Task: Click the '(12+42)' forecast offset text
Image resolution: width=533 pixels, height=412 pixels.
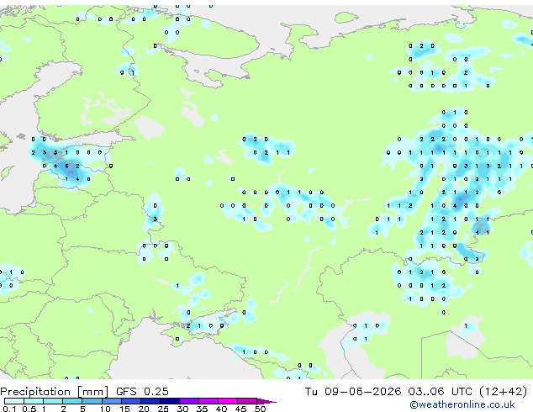Action: [x=504, y=392]
